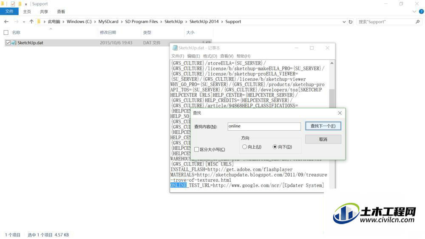Viewport: 425px width, 239px height.
Task: Switch to the 查看 ribbon tab in Explorer
Action: (61, 11)
